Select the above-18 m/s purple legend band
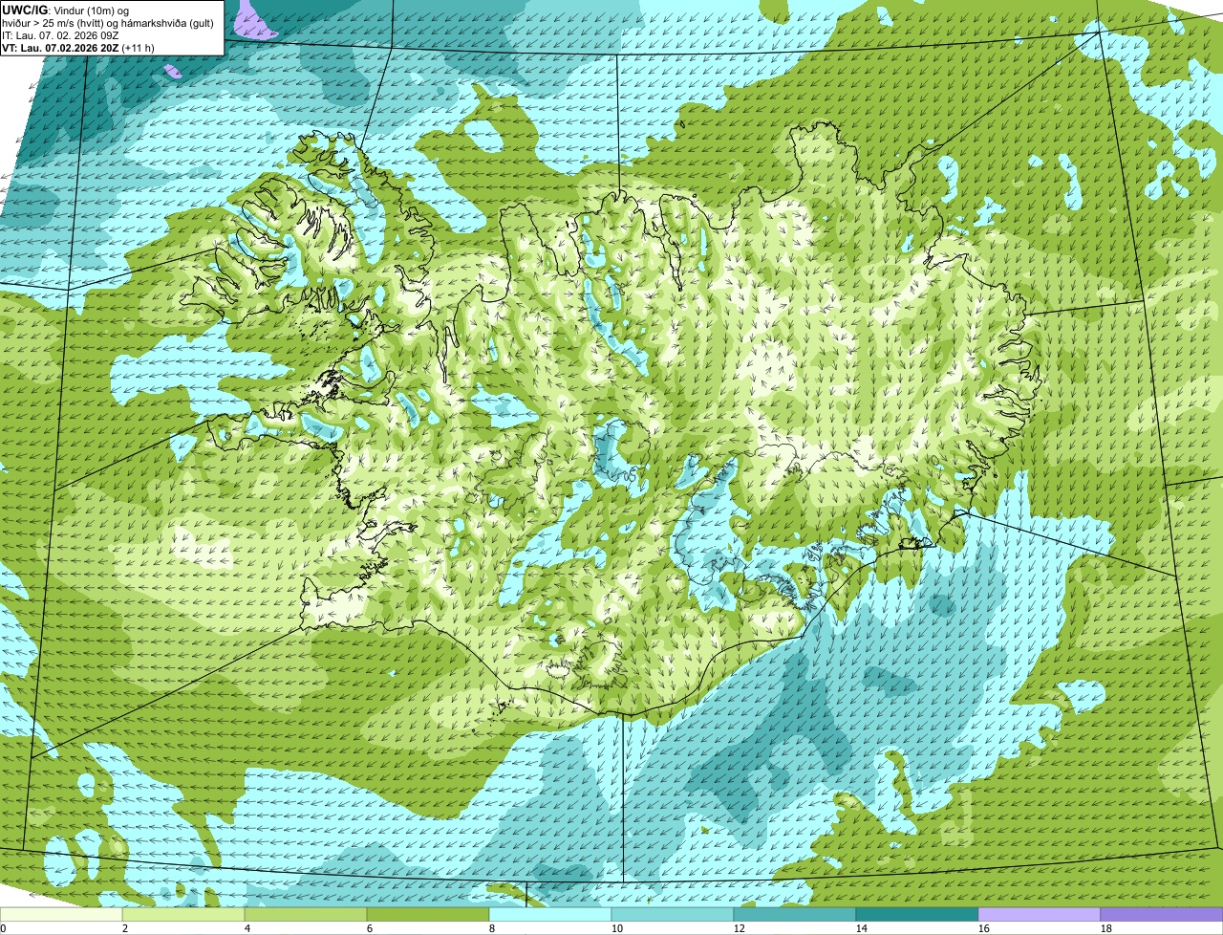The height and width of the screenshot is (935, 1223). (1162, 915)
